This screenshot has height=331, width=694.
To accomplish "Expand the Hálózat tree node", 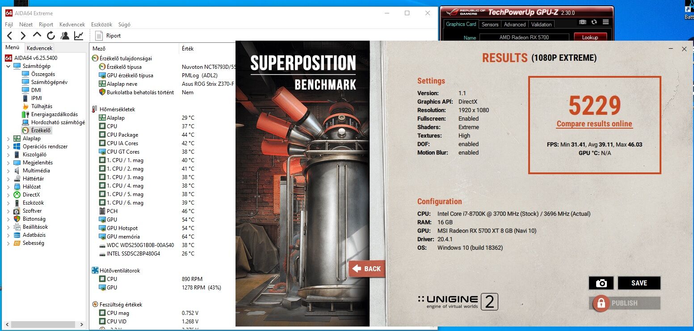I will [x=8, y=187].
